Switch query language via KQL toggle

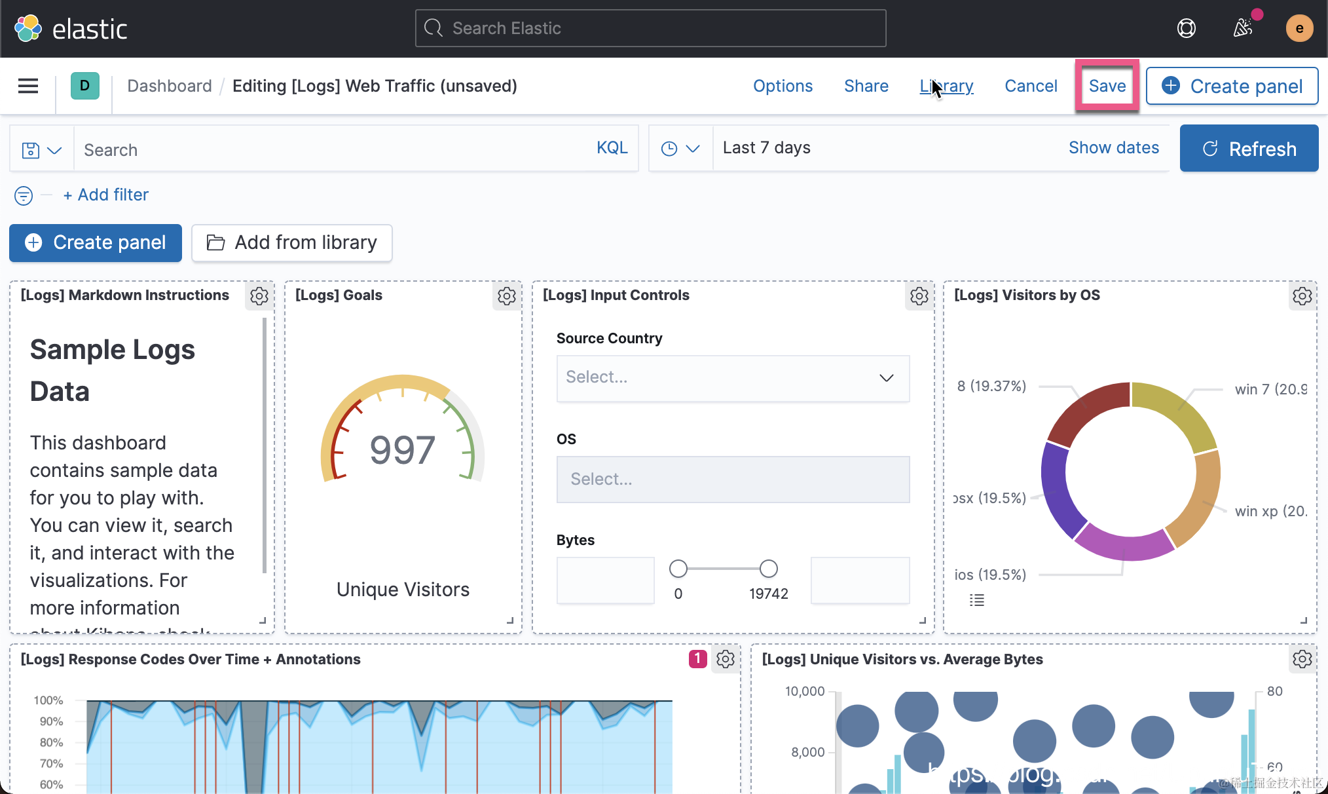[x=612, y=148]
